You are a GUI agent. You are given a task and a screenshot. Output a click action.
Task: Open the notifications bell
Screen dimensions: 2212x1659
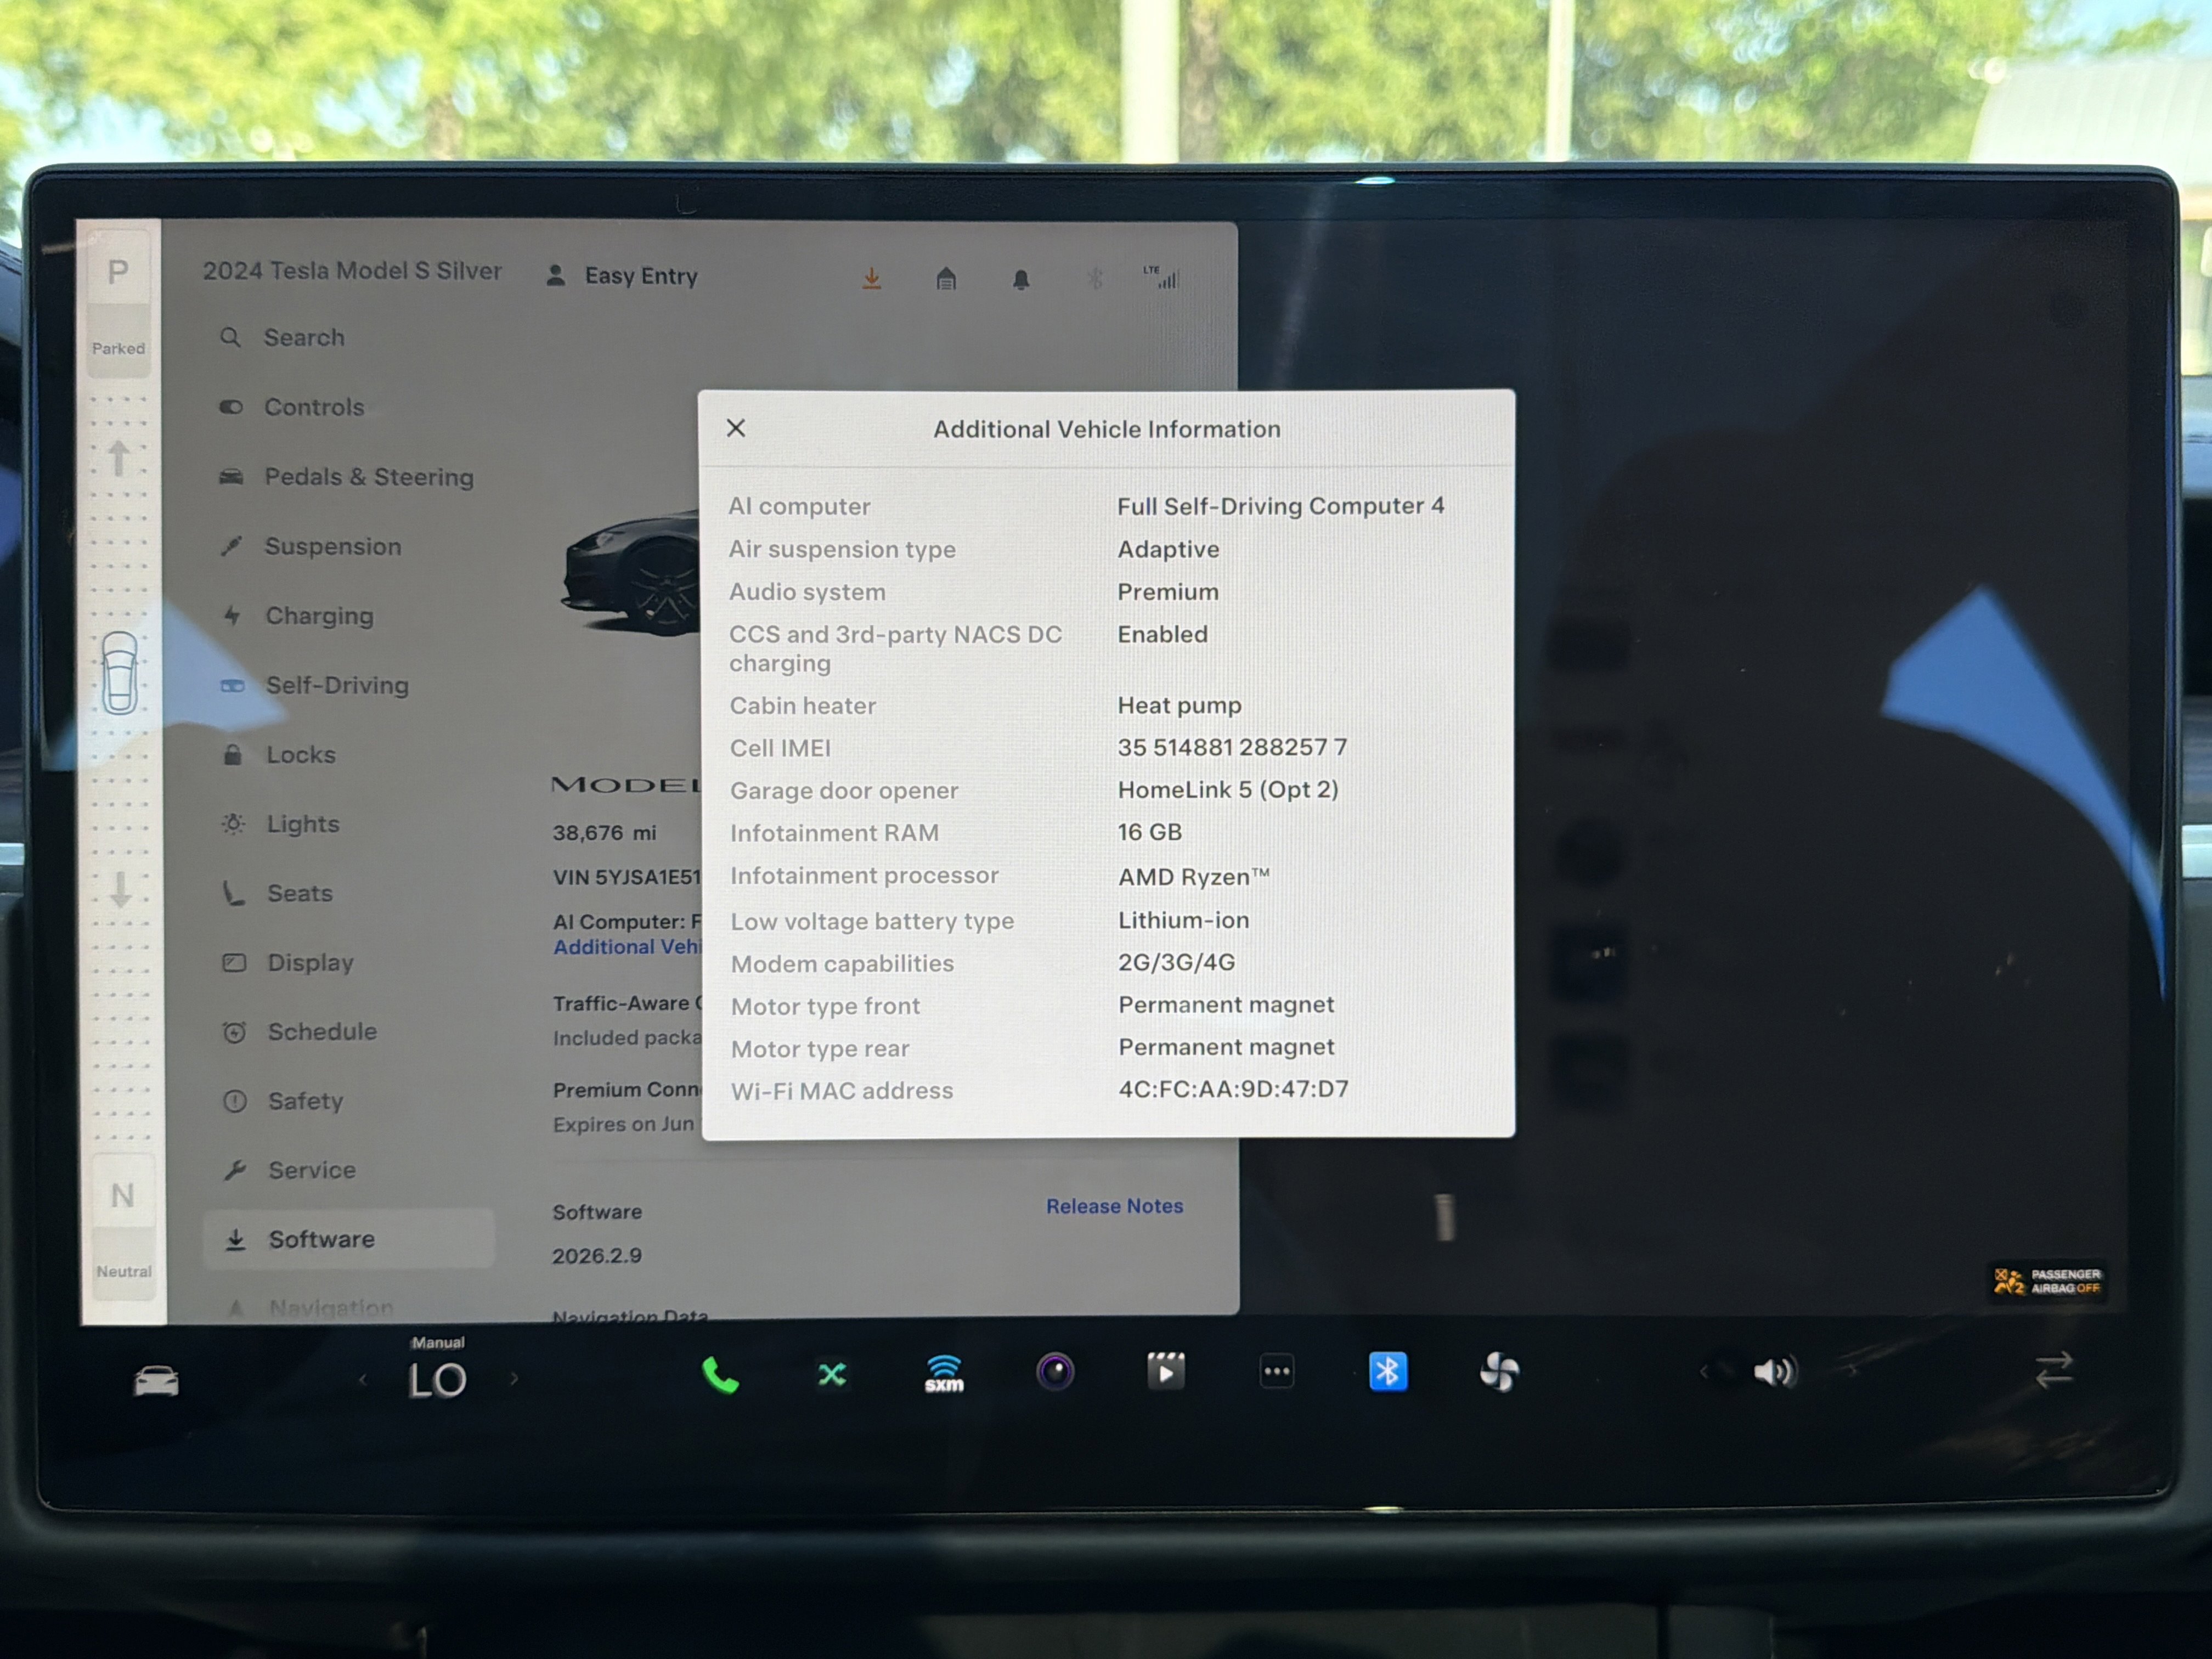click(1021, 279)
